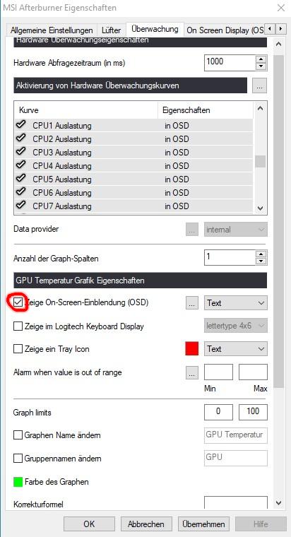This screenshot has height=537, width=291.
Task: Open the OSD Text dropdown
Action: [x=235, y=303]
